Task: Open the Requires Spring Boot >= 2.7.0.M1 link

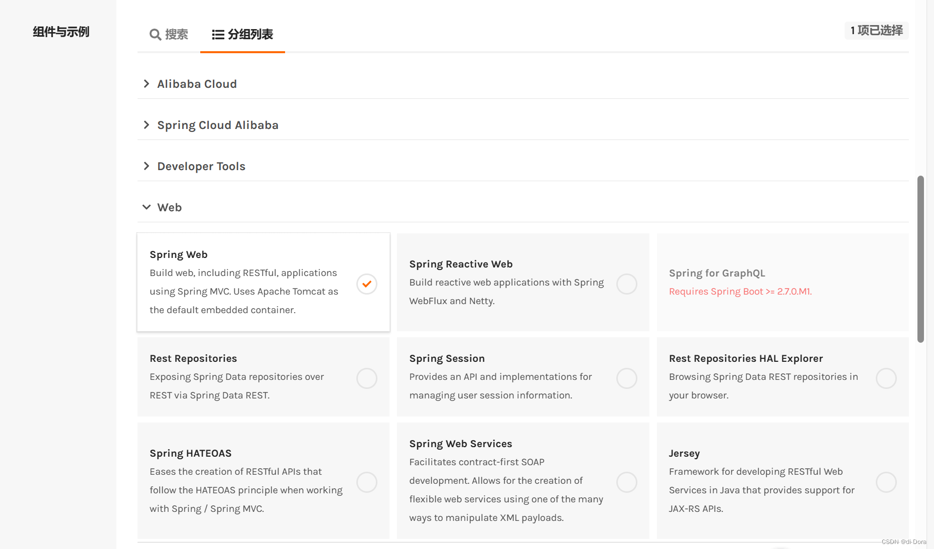Action: coord(740,291)
